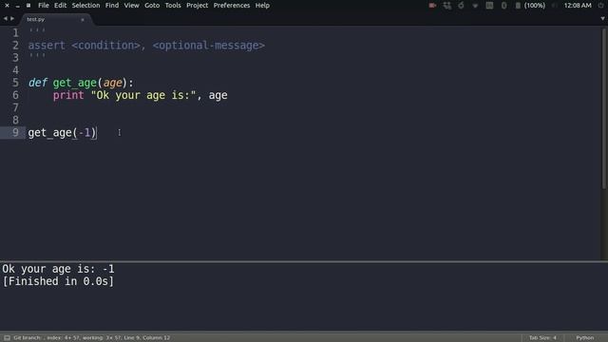
Task: Open the Goto menu
Action: pos(152,6)
